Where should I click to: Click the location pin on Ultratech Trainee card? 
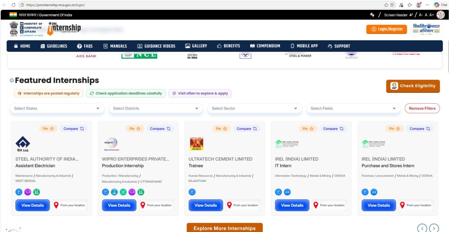tap(229, 205)
